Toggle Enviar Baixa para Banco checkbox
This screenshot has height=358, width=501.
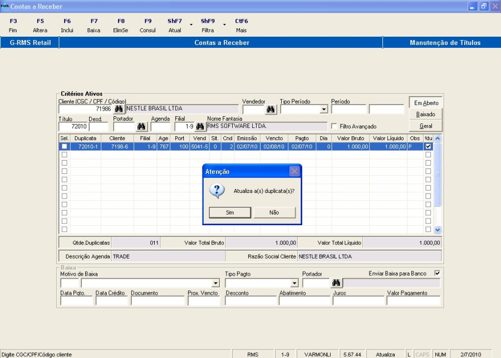(x=437, y=274)
